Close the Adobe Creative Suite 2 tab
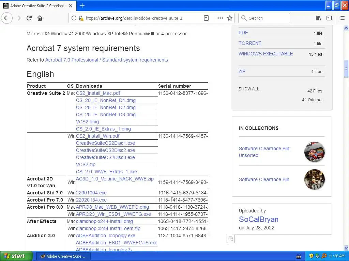349x261 pixels. pyautogui.click(x=71, y=6)
